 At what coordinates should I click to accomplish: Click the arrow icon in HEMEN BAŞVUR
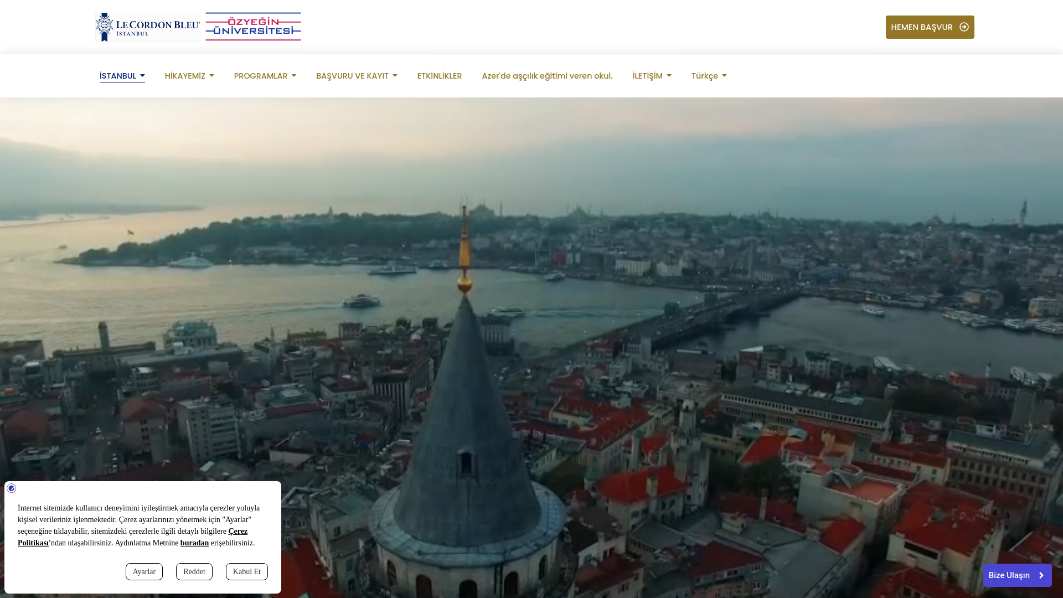[x=964, y=27]
